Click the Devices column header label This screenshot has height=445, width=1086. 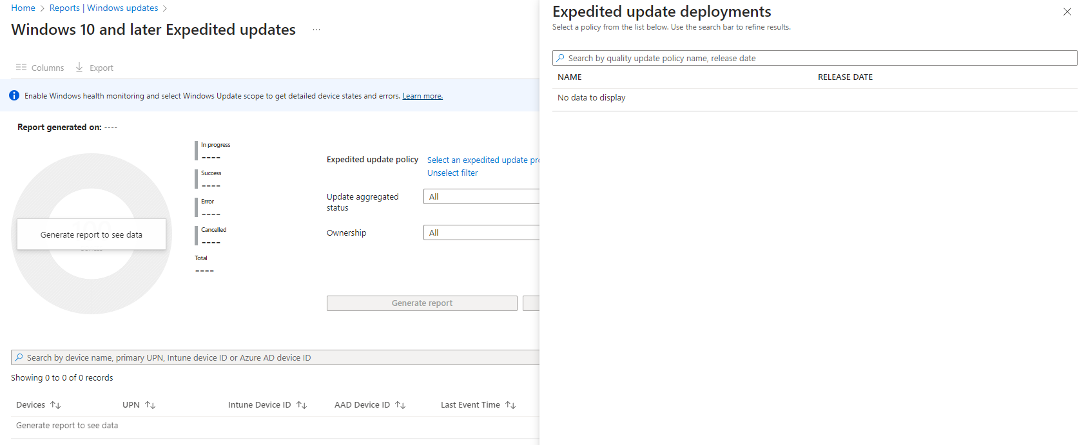point(31,405)
